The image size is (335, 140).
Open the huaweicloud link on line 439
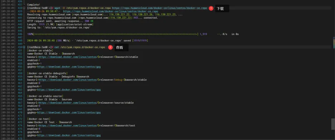tap(111, 11)
